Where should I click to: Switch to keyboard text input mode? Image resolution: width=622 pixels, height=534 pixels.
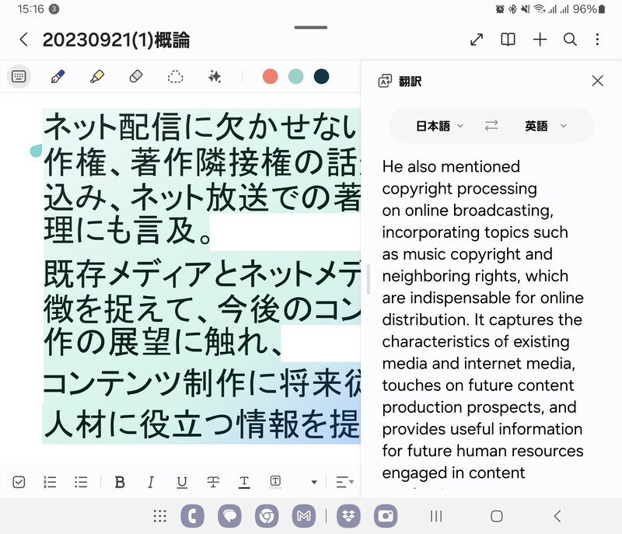click(x=19, y=76)
